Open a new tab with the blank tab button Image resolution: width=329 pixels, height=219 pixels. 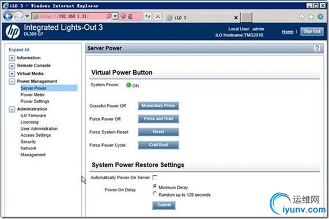click(247, 17)
